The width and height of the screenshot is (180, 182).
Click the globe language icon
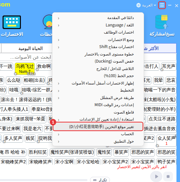[x=139, y=5]
